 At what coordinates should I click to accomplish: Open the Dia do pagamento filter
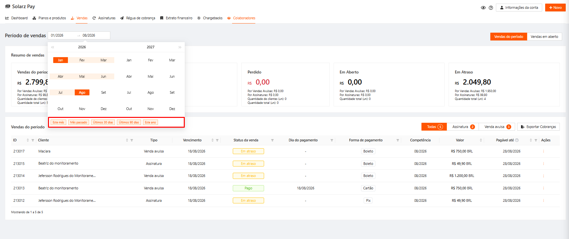coord(332,140)
